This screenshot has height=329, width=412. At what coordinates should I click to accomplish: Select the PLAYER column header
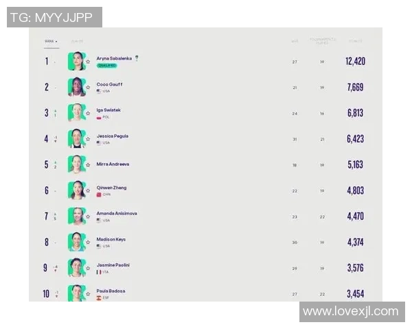pos(77,41)
